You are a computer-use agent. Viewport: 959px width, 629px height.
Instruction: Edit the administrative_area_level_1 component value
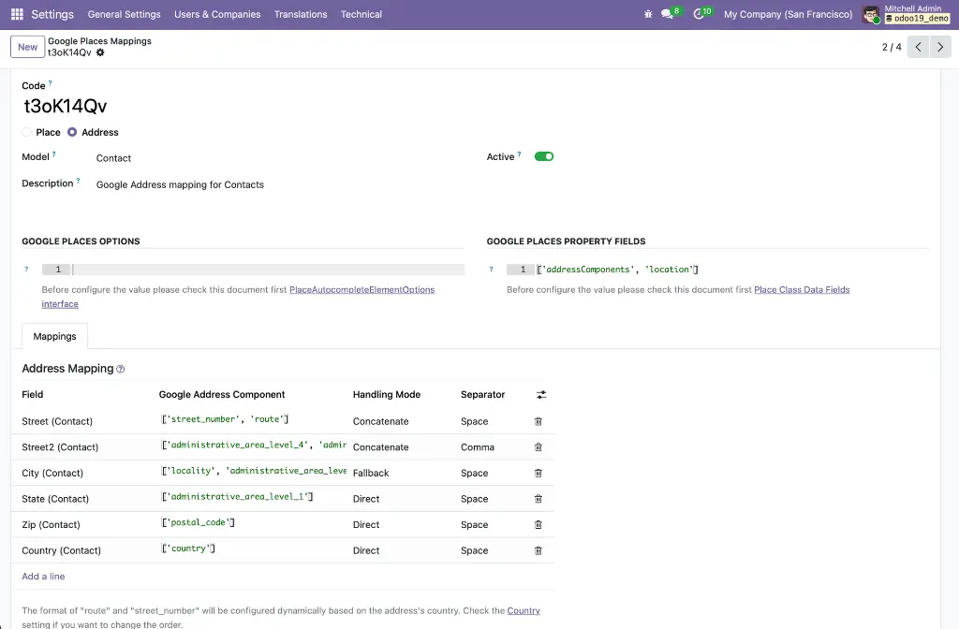coord(237,496)
